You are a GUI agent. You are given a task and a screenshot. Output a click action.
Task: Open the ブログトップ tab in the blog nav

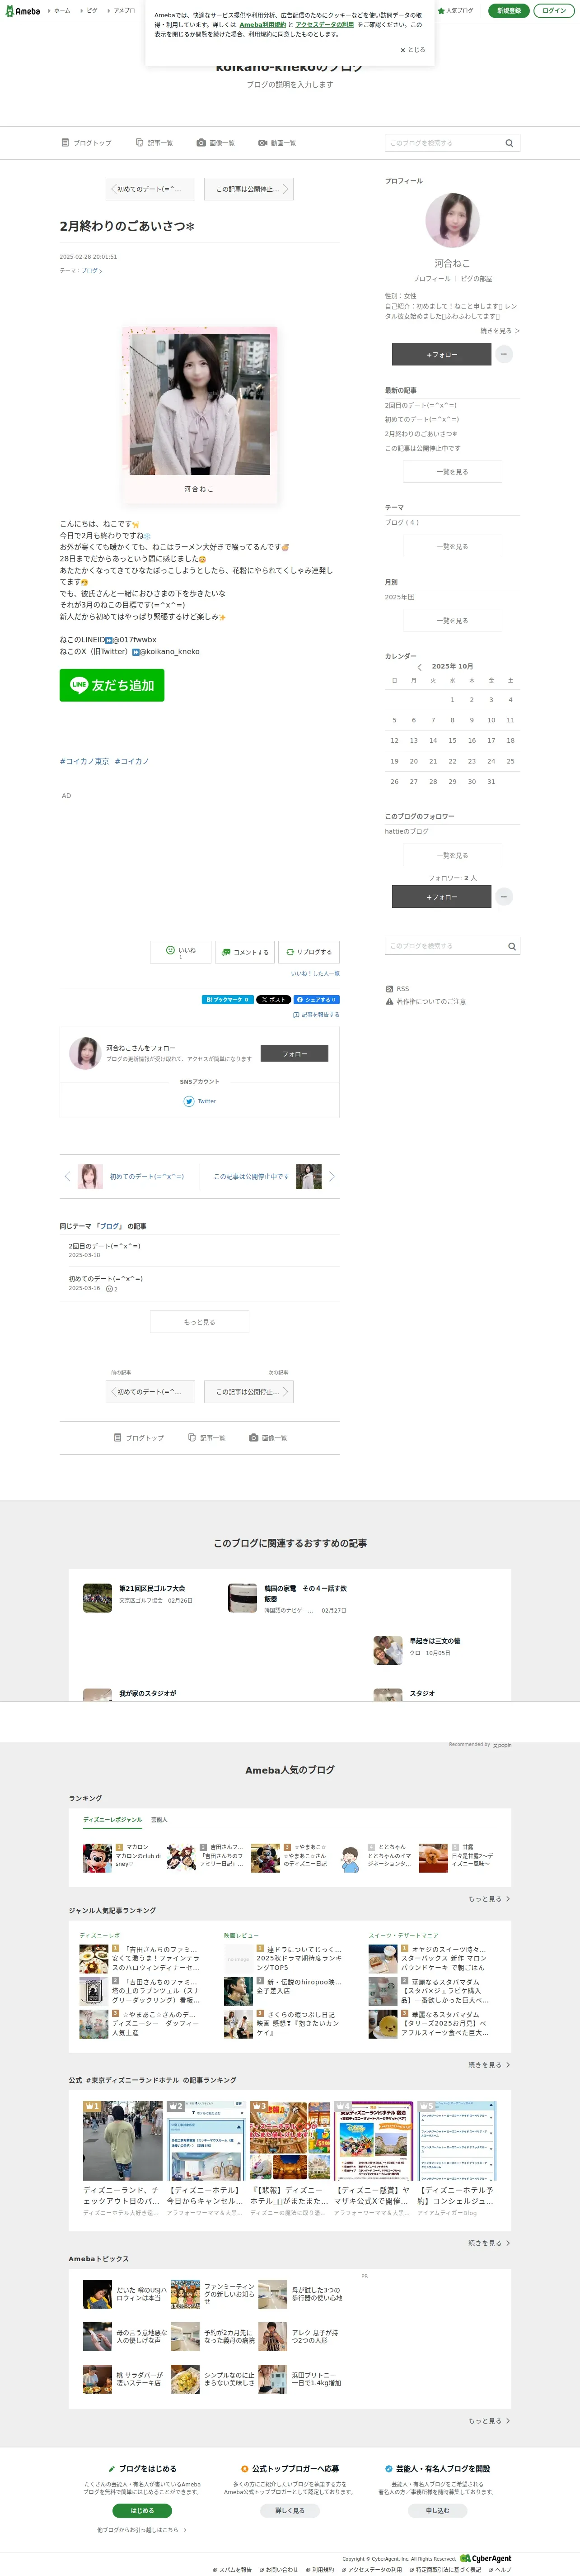coord(87,143)
